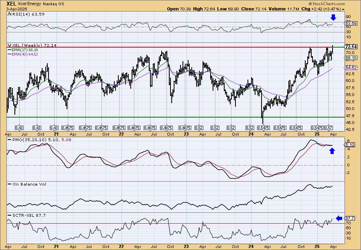Click the 90 level on RSI axis
This screenshot has height=250, width=361.
click(348, 17)
